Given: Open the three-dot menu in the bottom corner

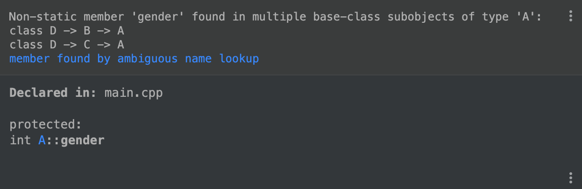Looking at the screenshot, I should (x=570, y=177).
